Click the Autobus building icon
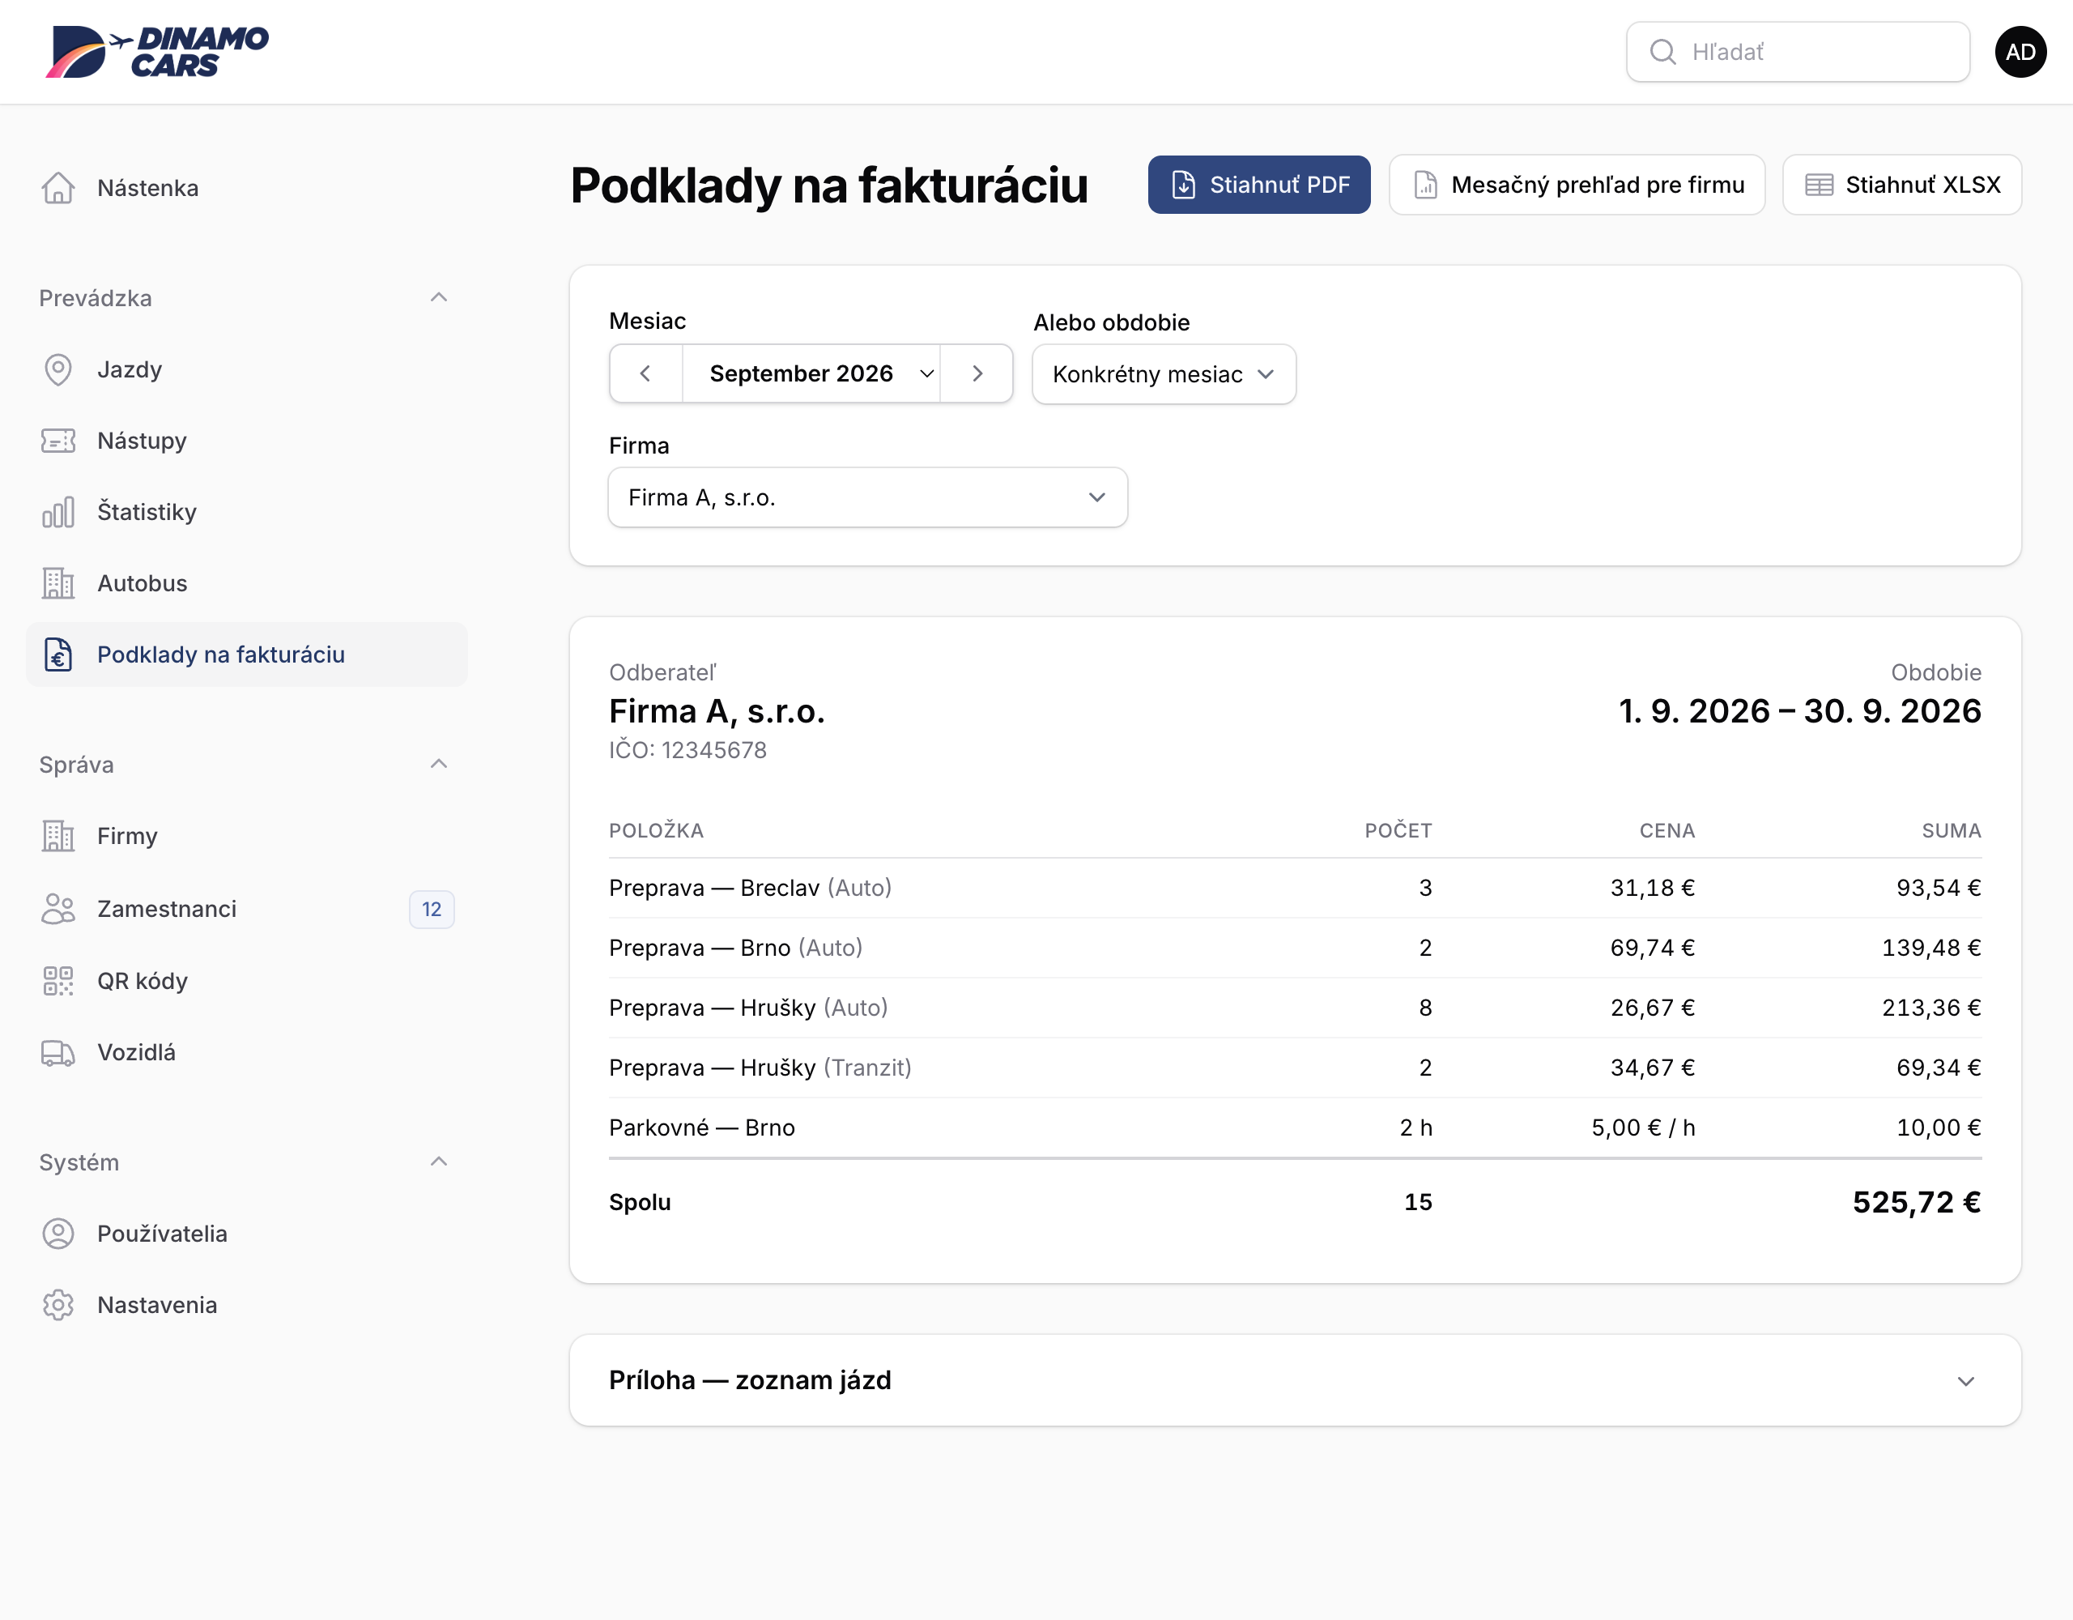The height and width of the screenshot is (1620, 2073). click(58, 583)
